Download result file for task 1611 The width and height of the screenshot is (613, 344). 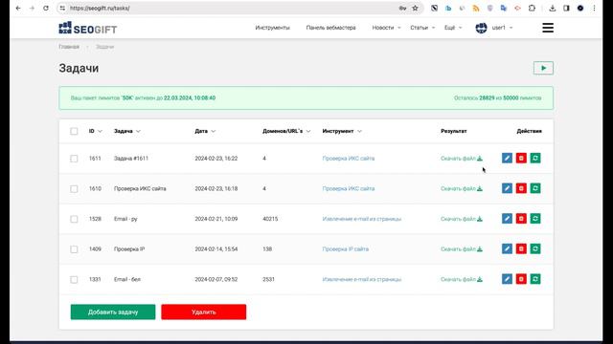[x=462, y=159]
